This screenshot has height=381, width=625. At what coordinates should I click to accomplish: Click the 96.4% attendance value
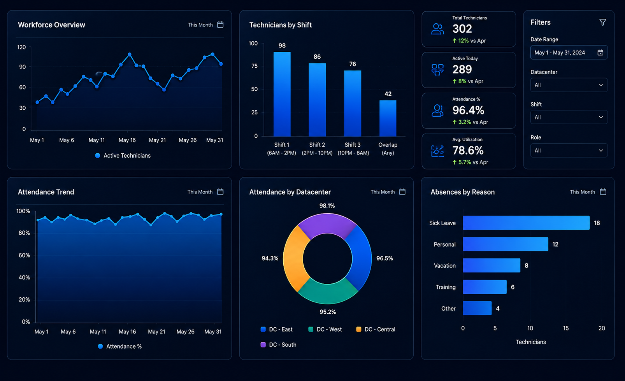(x=468, y=110)
